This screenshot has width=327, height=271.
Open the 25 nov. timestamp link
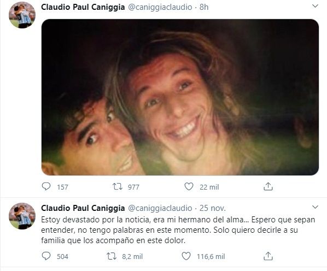(213, 208)
